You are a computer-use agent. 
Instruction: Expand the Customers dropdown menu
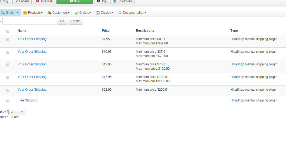point(59,13)
